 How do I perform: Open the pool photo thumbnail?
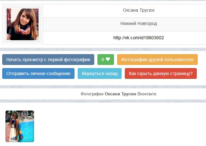[20, 126]
